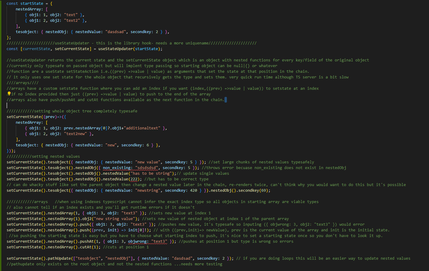Screen dimensions: 429x271
Task: Click the comment about arrays custom setstate function
Action: click(x=119, y=88)
